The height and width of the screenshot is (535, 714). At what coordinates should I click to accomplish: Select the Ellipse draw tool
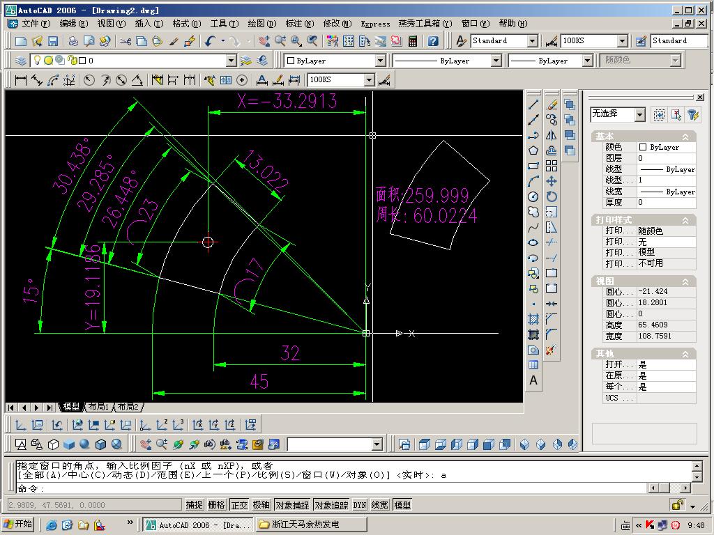coord(533,242)
